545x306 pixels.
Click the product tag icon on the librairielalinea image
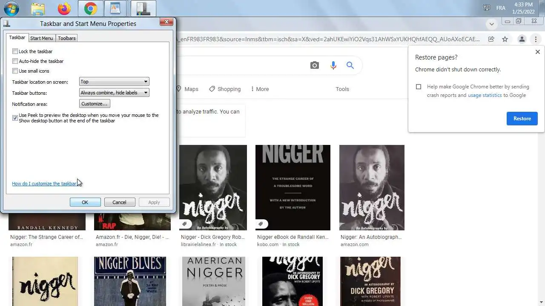click(x=185, y=224)
